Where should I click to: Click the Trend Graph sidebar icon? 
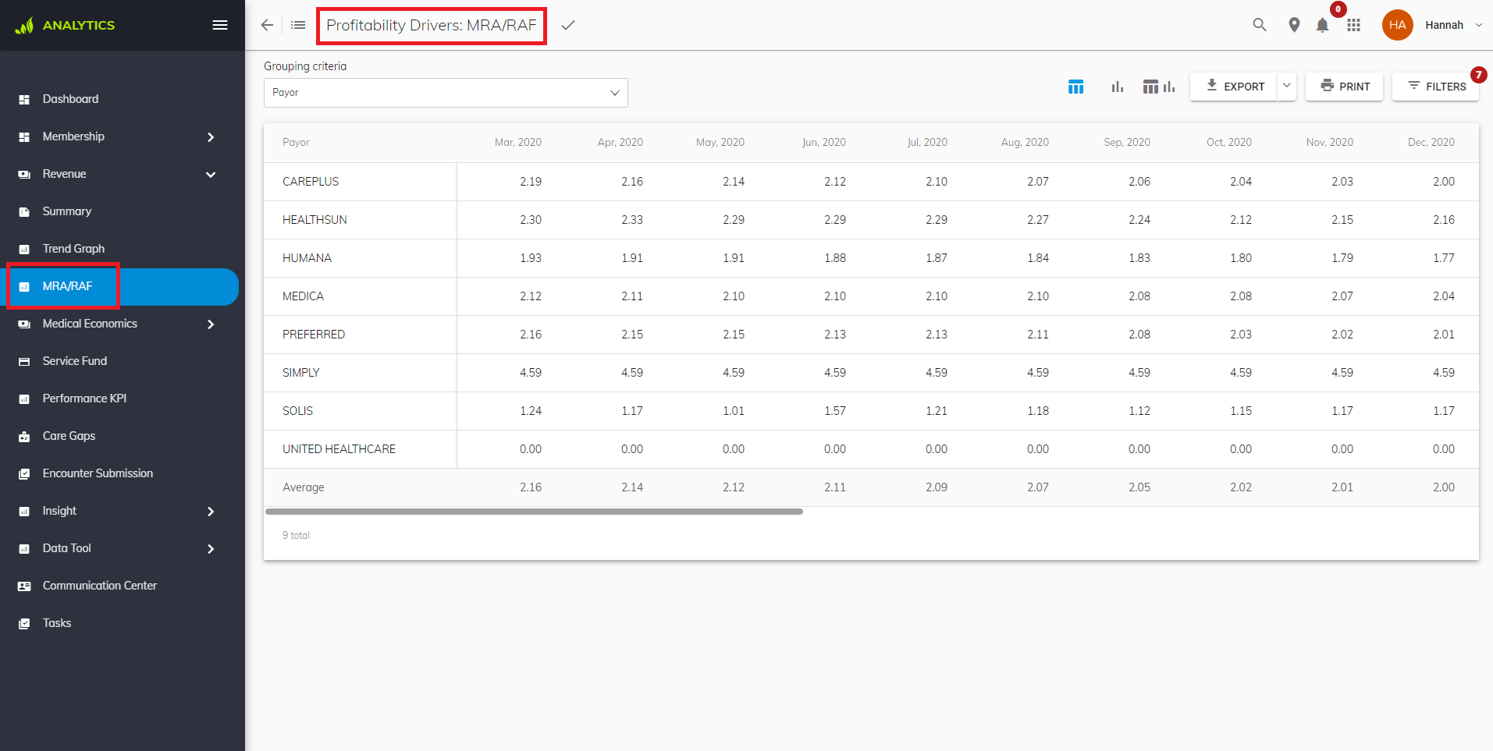24,250
